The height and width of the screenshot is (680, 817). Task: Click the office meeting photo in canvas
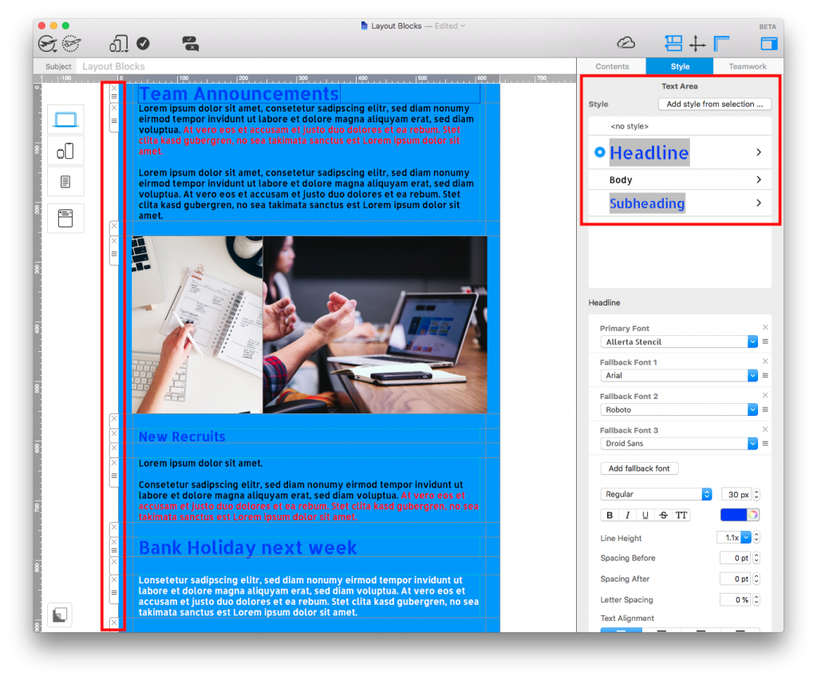[x=375, y=325]
